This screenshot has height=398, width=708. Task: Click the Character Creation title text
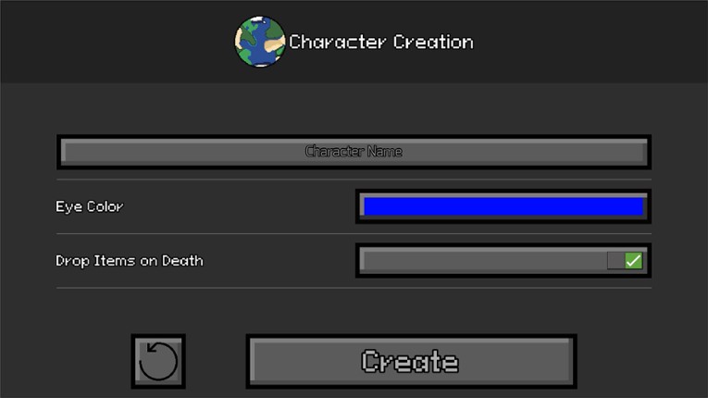pyautogui.click(x=381, y=42)
